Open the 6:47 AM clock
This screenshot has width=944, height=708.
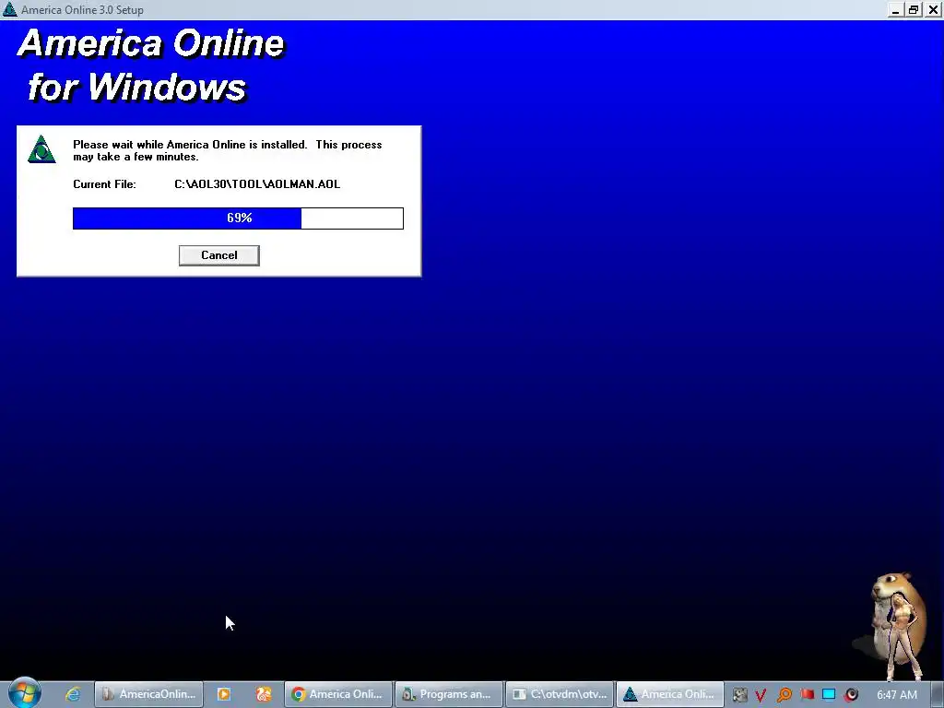point(897,695)
